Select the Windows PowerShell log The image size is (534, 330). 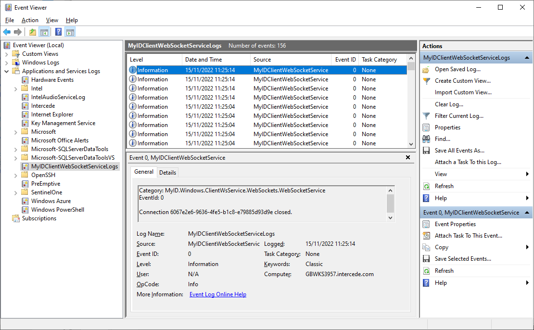(57, 210)
